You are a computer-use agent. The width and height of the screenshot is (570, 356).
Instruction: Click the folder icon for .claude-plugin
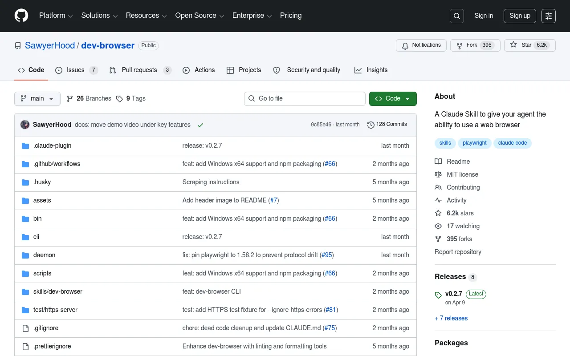[25, 146]
